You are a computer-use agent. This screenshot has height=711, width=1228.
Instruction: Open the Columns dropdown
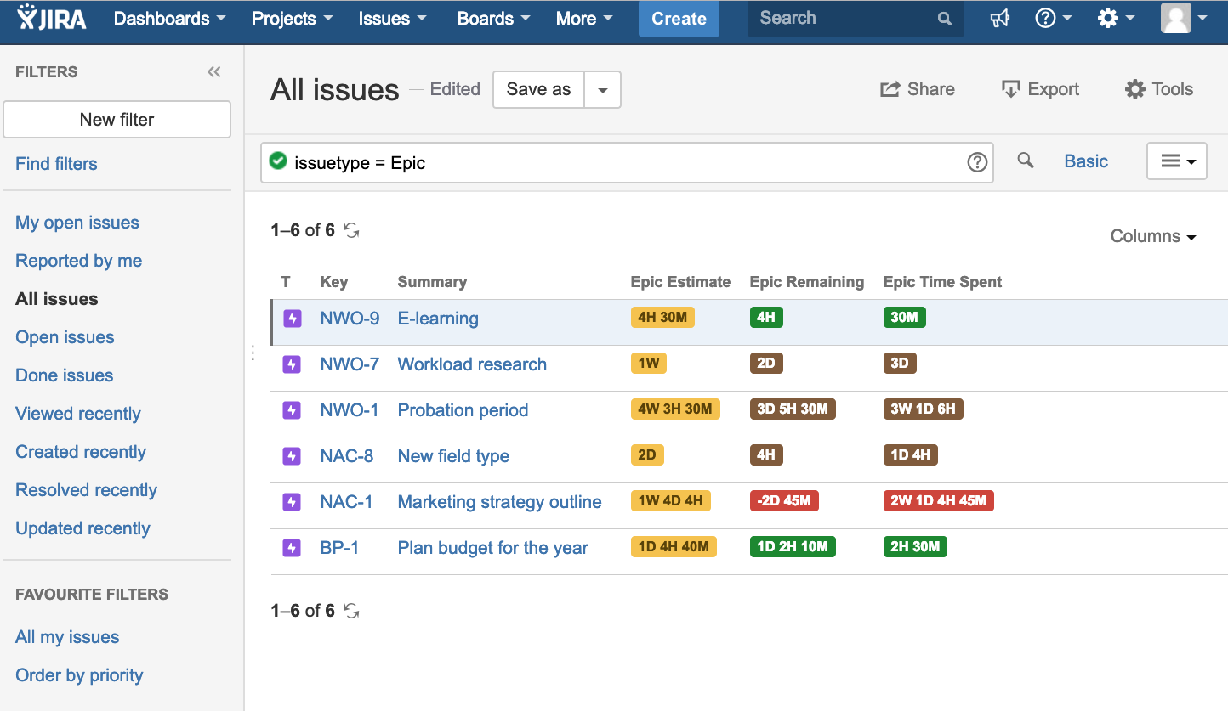(1152, 236)
